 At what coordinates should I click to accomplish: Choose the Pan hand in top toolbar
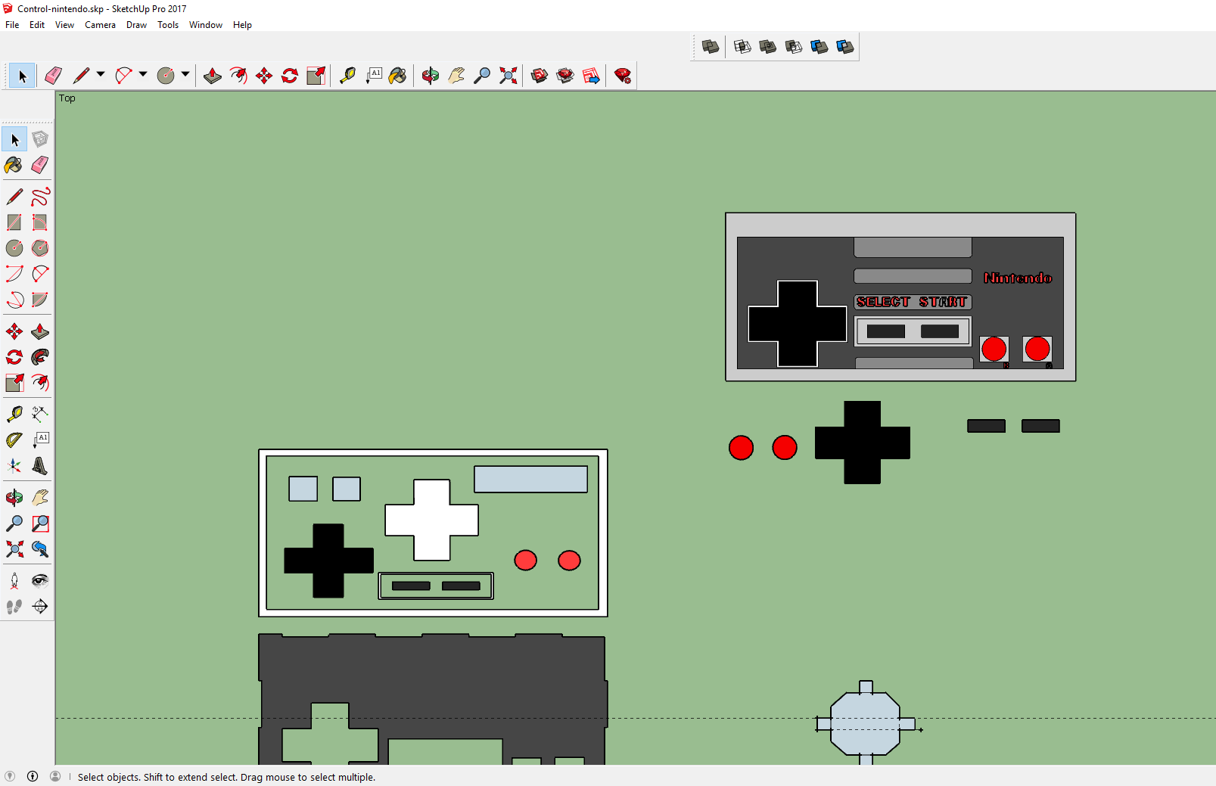(x=456, y=76)
